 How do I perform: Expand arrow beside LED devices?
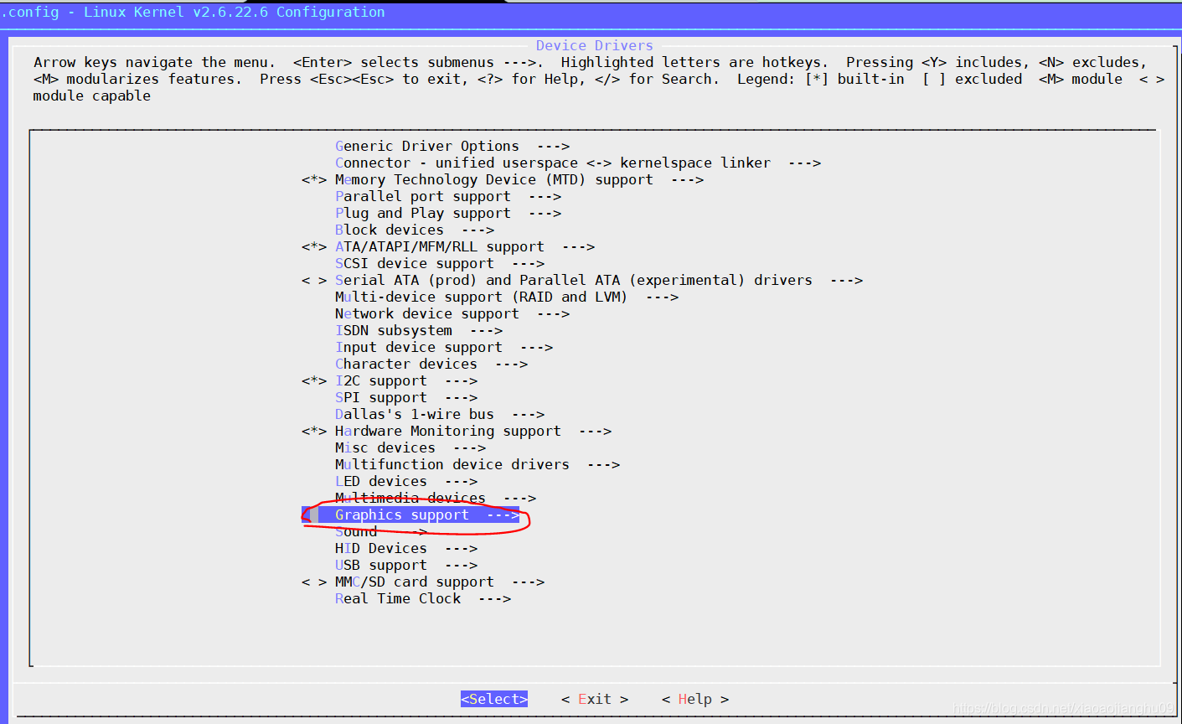(x=461, y=481)
